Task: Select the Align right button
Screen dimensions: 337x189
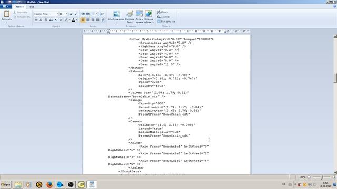Action: coord(93,20)
